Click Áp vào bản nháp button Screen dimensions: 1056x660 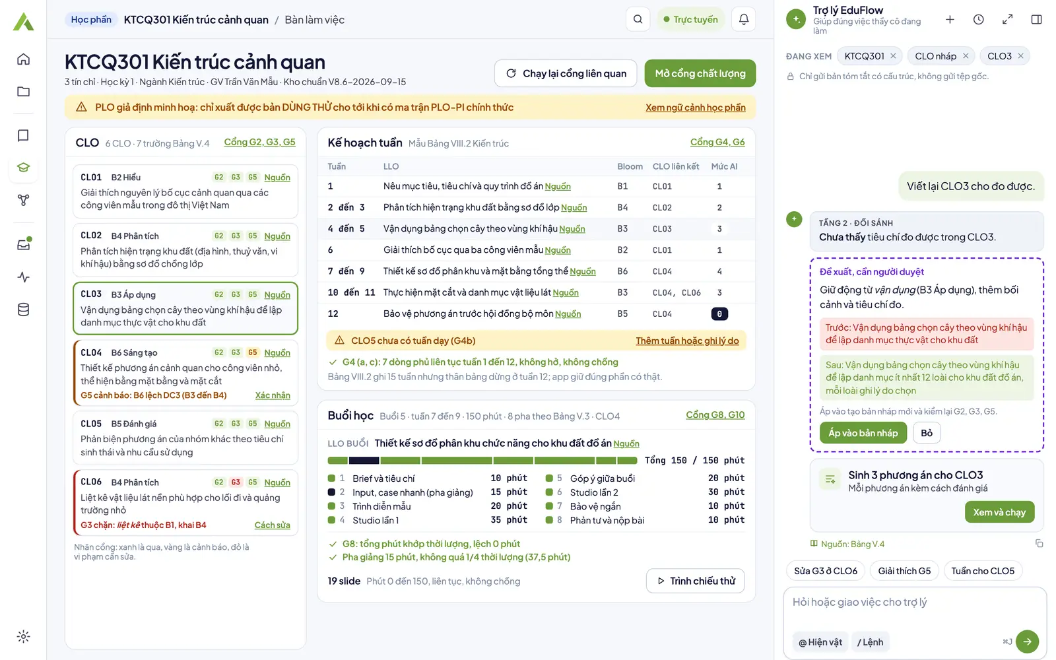tap(863, 433)
